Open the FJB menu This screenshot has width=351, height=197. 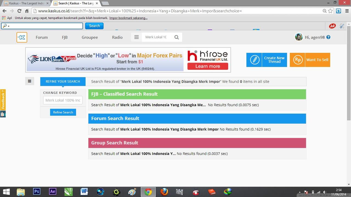pyautogui.click(x=65, y=37)
